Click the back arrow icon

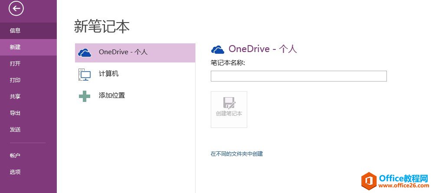(16, 8)
